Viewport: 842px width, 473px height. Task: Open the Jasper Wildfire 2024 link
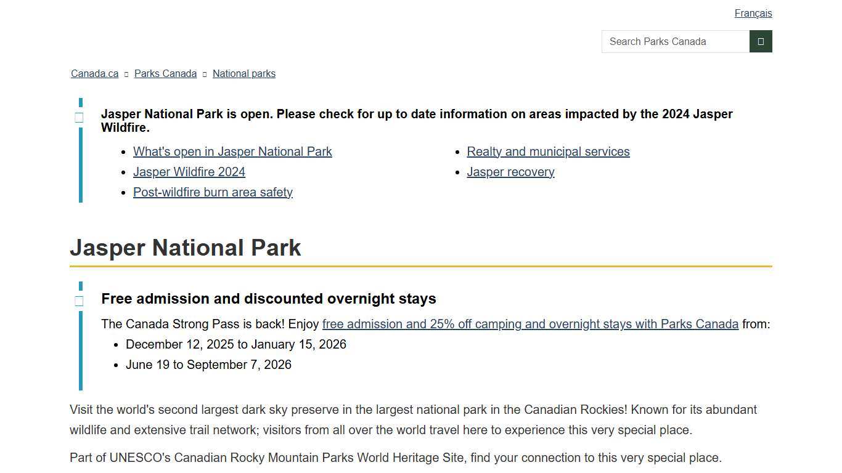189,172
